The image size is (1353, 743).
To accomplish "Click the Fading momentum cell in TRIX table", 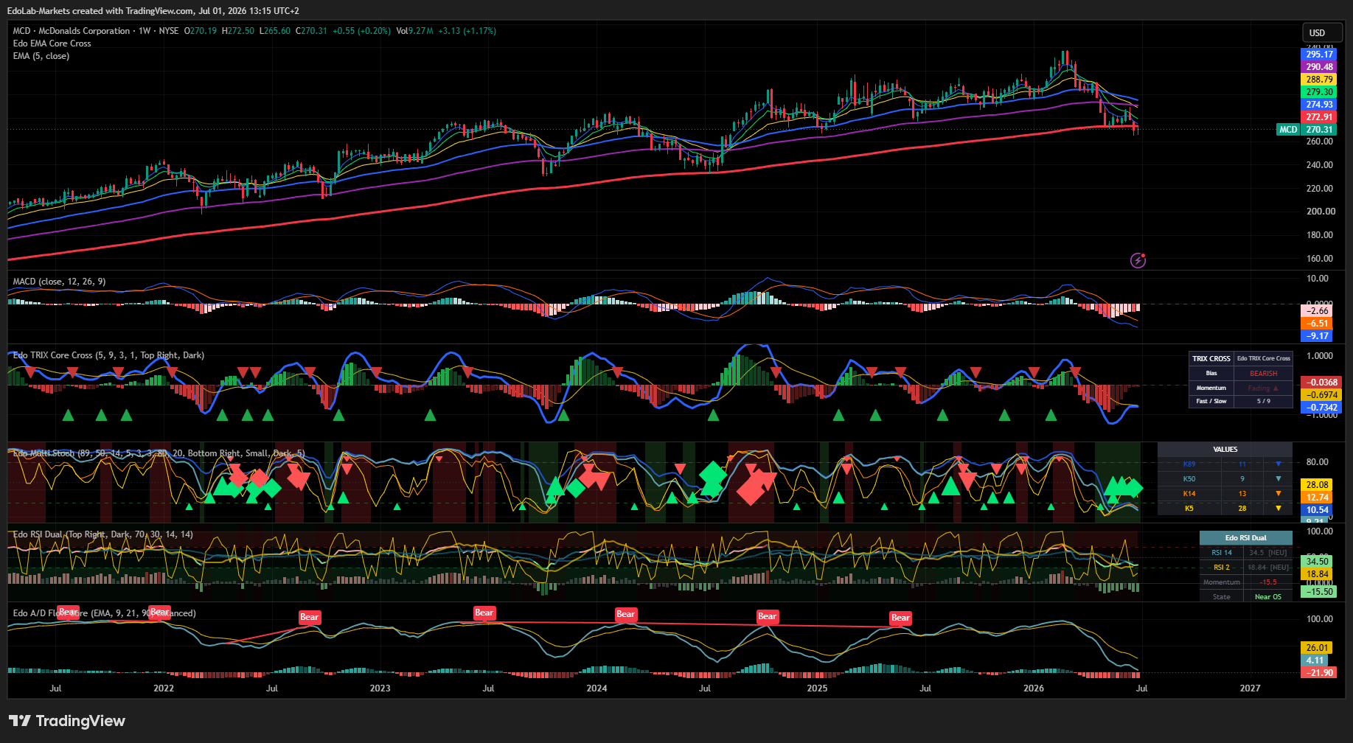I will (1263, 388).
